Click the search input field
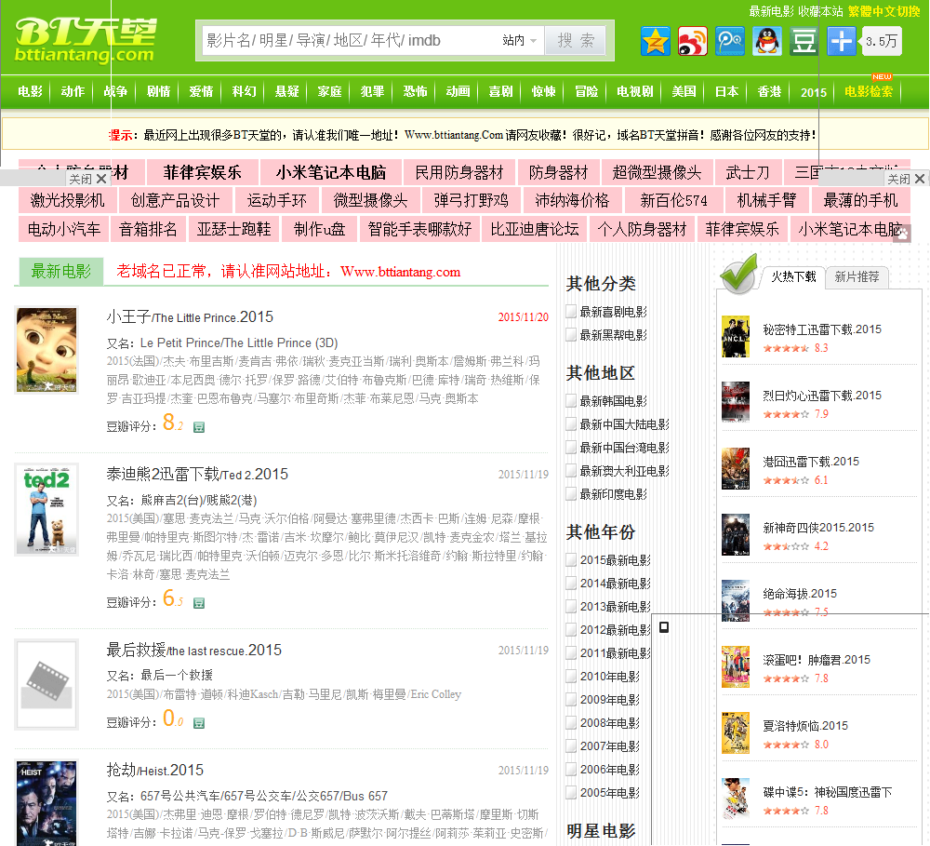The width and height of the screenshot is (930, 846). [x=350, y=40]
